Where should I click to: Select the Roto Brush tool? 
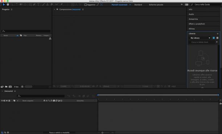57,4
